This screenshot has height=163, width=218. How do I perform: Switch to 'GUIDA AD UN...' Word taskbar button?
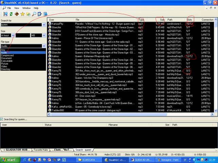coord(142,160)
